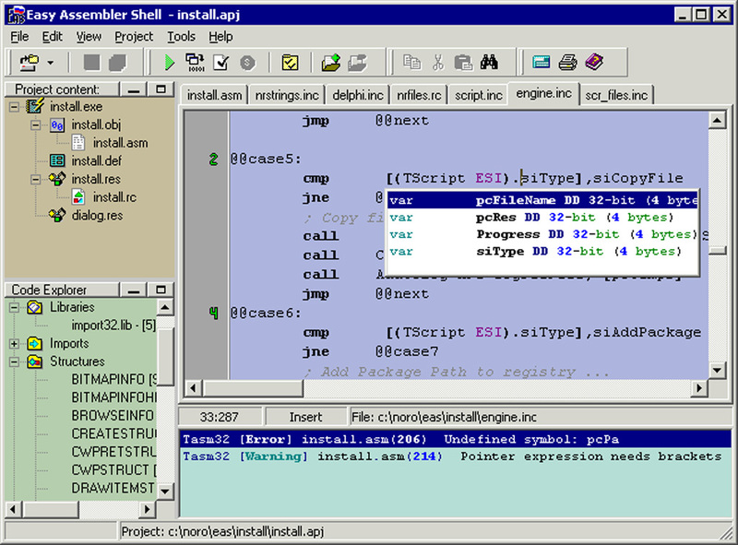This screenshot has height=545, width=738.
Task: Click the bookmark 2 gutter marker
Action: [x=213, y=160]
